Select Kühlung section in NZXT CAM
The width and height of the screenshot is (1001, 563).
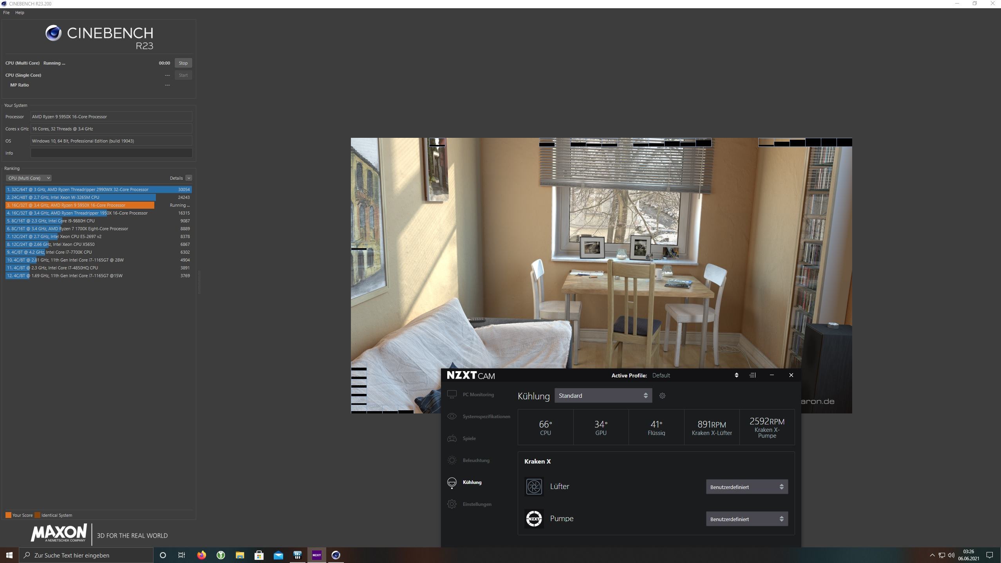pos(465,482)
